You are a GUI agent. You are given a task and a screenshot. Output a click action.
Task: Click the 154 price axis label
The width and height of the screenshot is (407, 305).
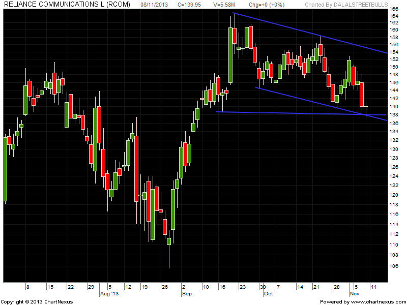(394, 52)
